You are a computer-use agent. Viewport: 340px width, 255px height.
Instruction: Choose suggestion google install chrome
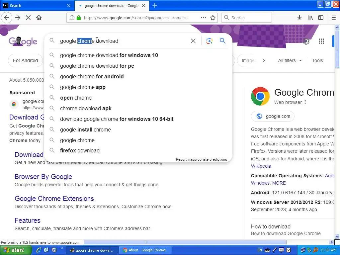138,130
